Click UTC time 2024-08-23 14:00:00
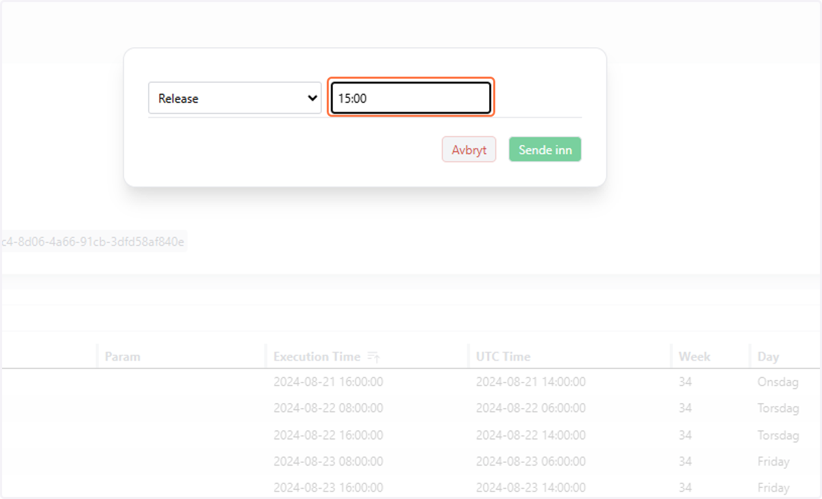Viewport: 822px width, 499px height. [x=531, y=488]
